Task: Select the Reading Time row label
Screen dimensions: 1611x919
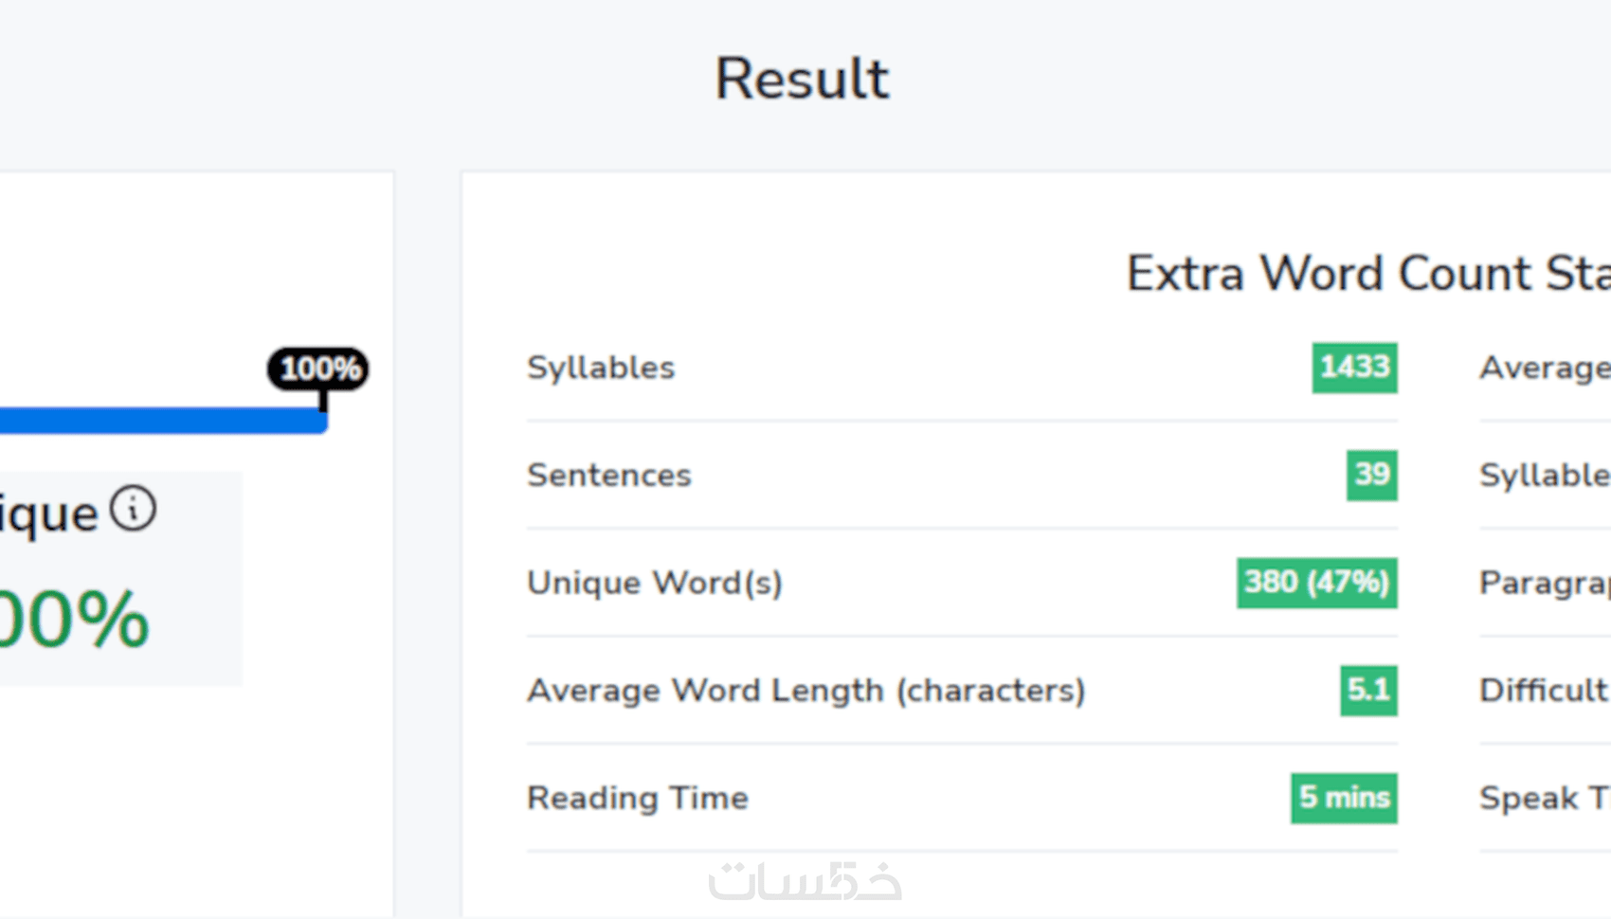Action: [x=638, y=798]
